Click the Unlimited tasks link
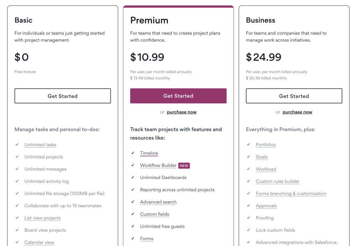This screenshot has height=246, width=358. pos(40,145)
